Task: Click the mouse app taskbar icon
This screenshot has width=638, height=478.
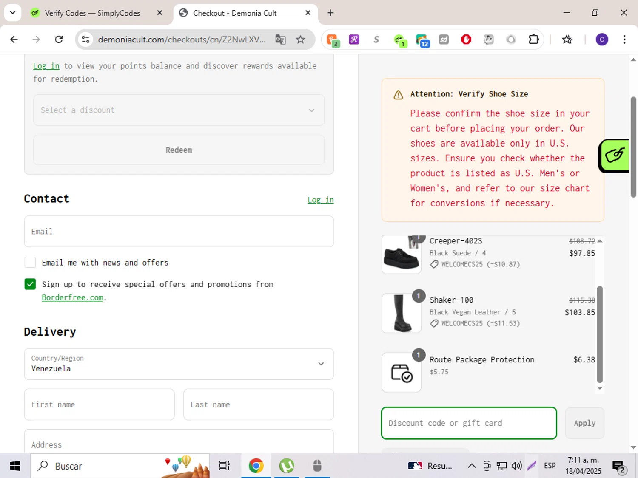Action: pos(317,466)
